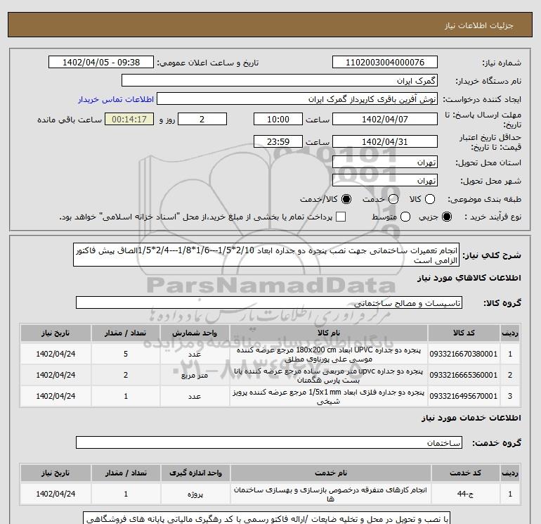The width and height of the screenshot is (541, 524).
Task: Click the general need description text box
Action: pyautogui.click(x=266, y=255)
